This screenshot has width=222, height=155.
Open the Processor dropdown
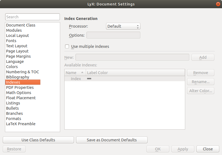tap(123, 26)
